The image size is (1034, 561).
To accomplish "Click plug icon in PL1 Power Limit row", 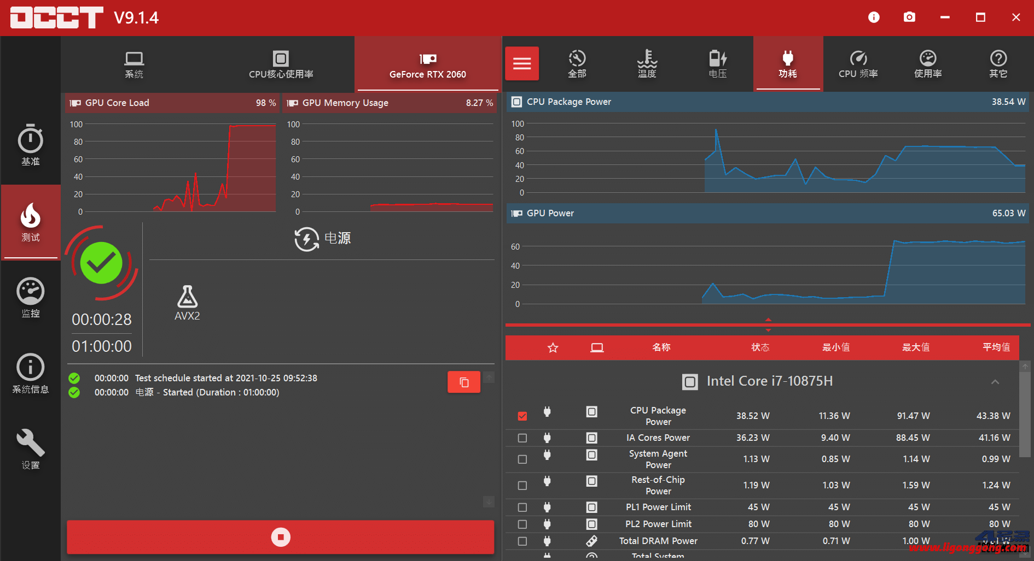I will (x=547, y=507).
